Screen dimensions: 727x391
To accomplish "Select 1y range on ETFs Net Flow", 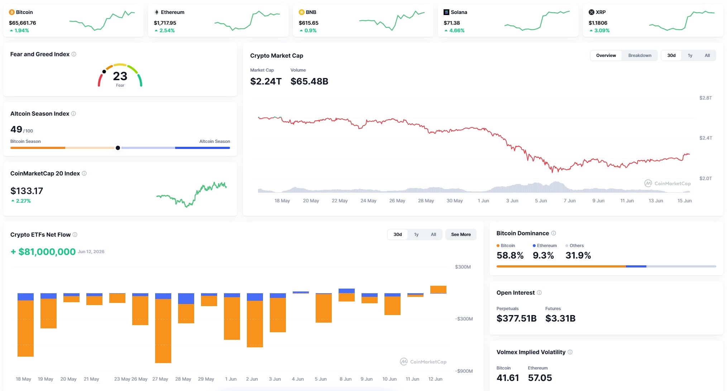I will tap(416, 235).
